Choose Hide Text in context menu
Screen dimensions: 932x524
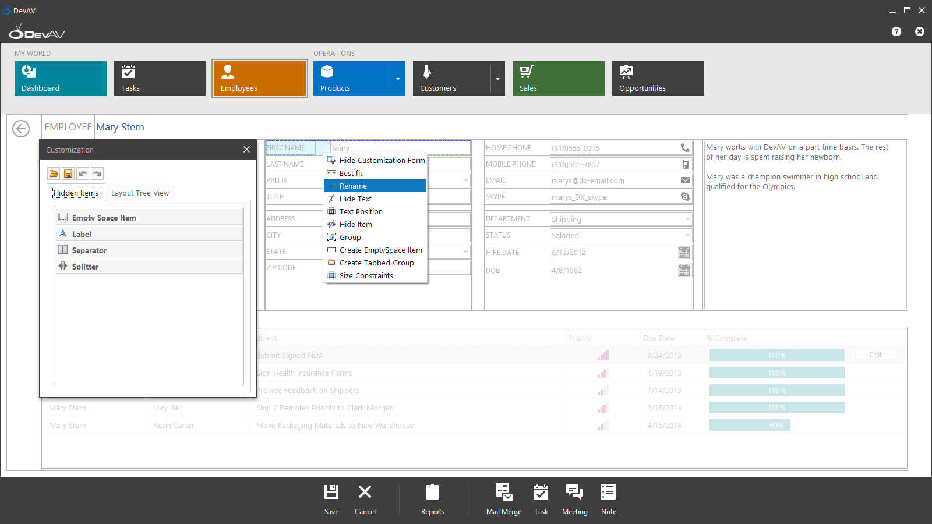point(376,199)
